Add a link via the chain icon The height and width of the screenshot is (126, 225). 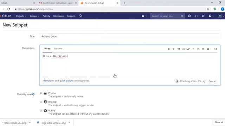pyautogui.click(x=188, y=49)
